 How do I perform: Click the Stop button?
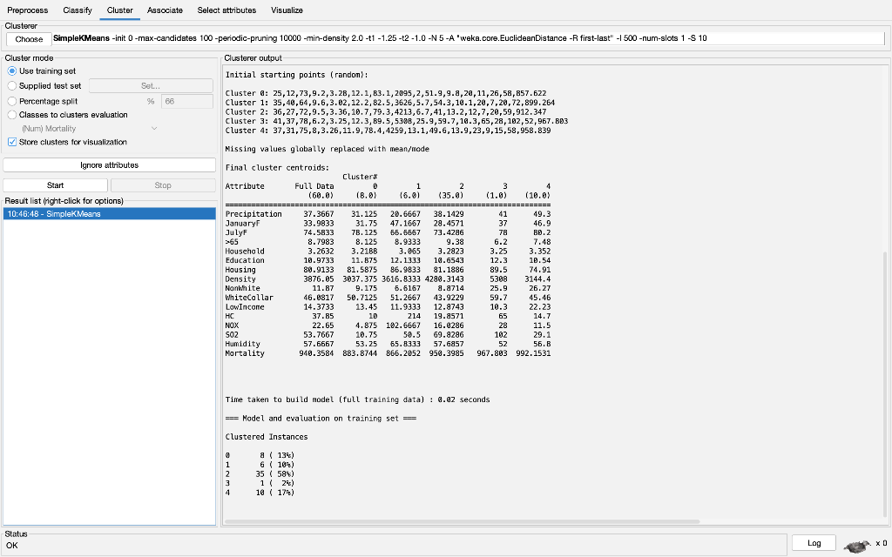click(x=164, y=185)
